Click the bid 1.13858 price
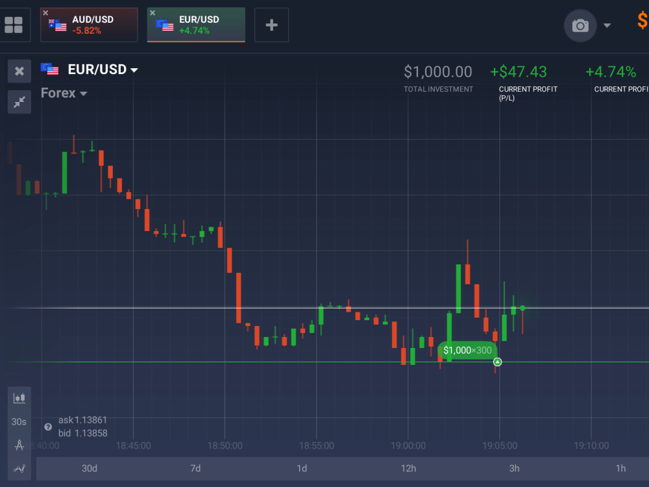 point(83,433)
